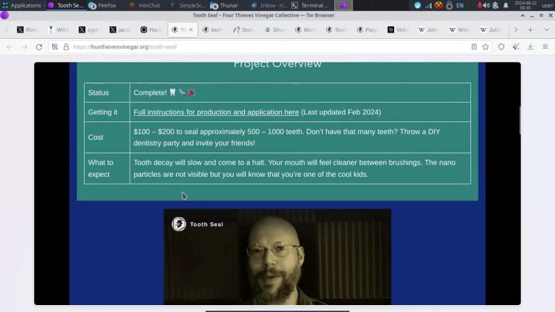Click the volume speaker tray icon
The width and height of the screenshot is (555, 312).
(x=487, y=6)
